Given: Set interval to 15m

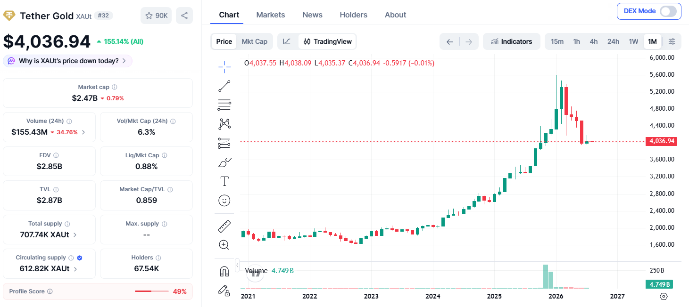Looking at the screenshot, I should [557, 41].
